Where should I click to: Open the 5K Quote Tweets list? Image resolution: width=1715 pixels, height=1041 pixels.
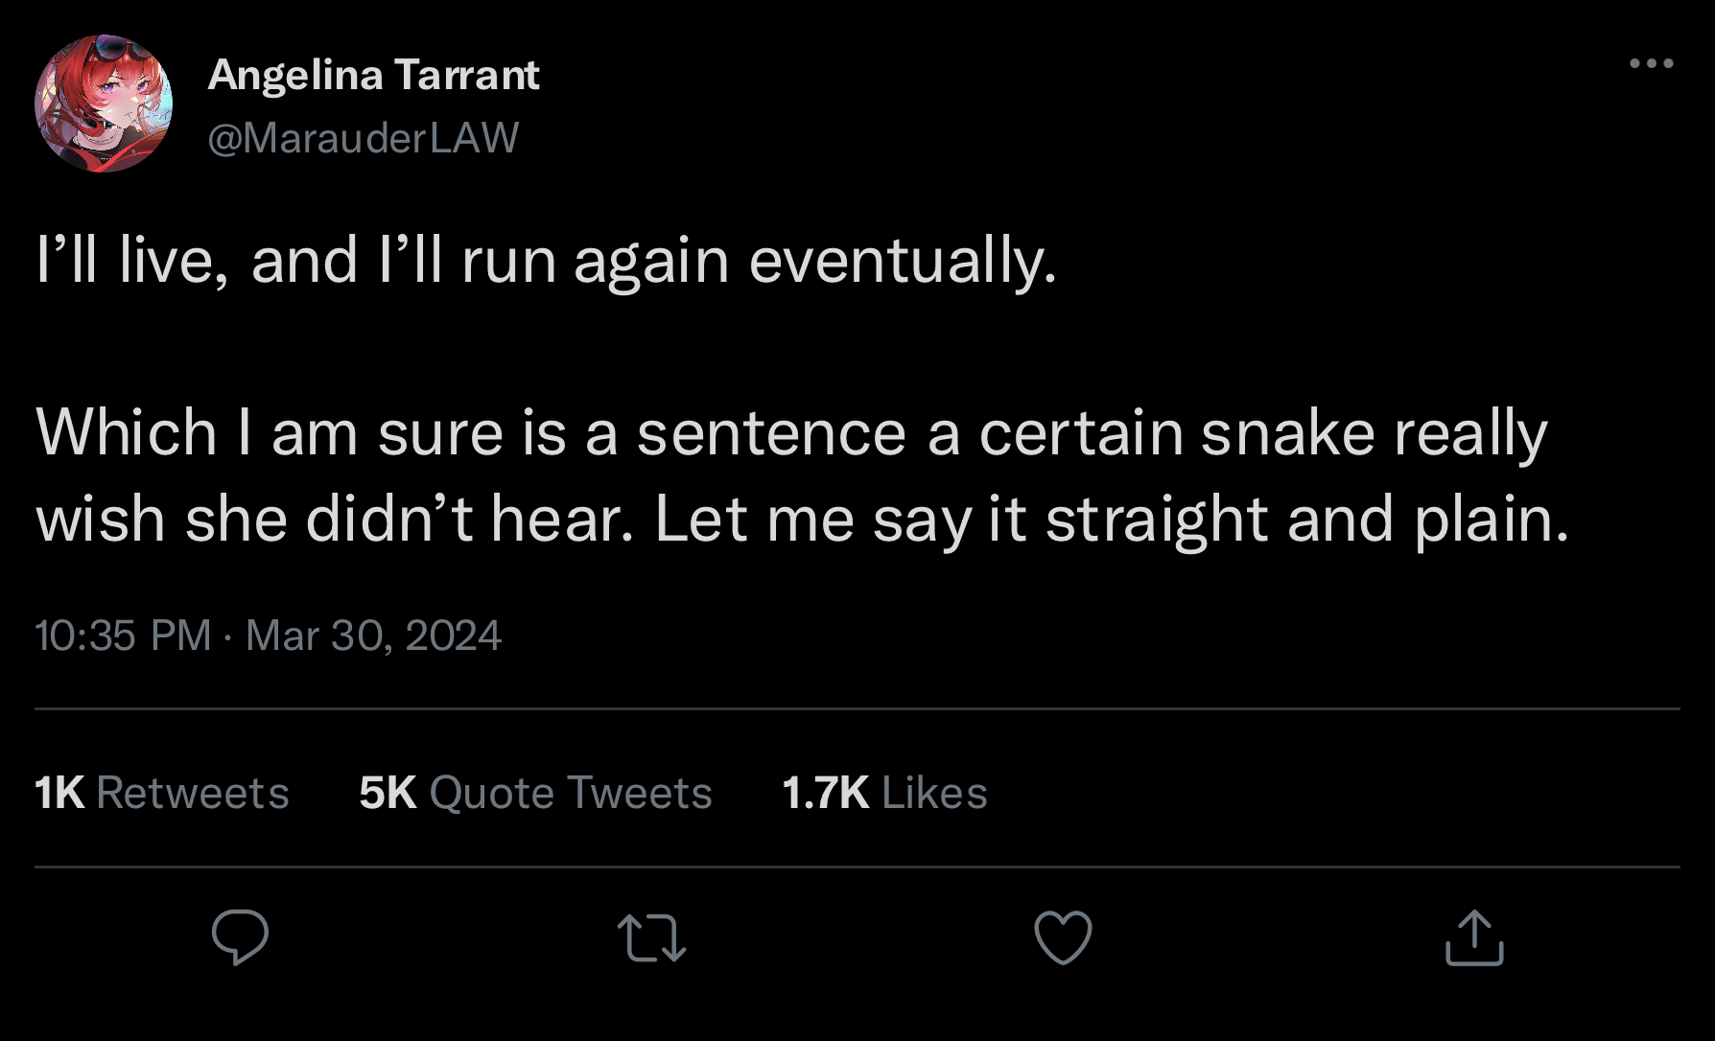coord(535,793)
